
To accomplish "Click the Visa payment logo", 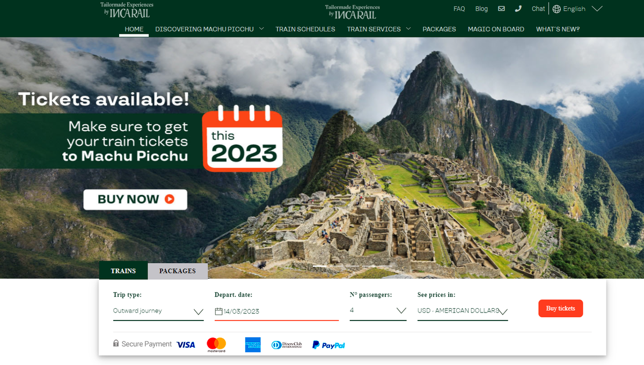I will coord(186,345).
